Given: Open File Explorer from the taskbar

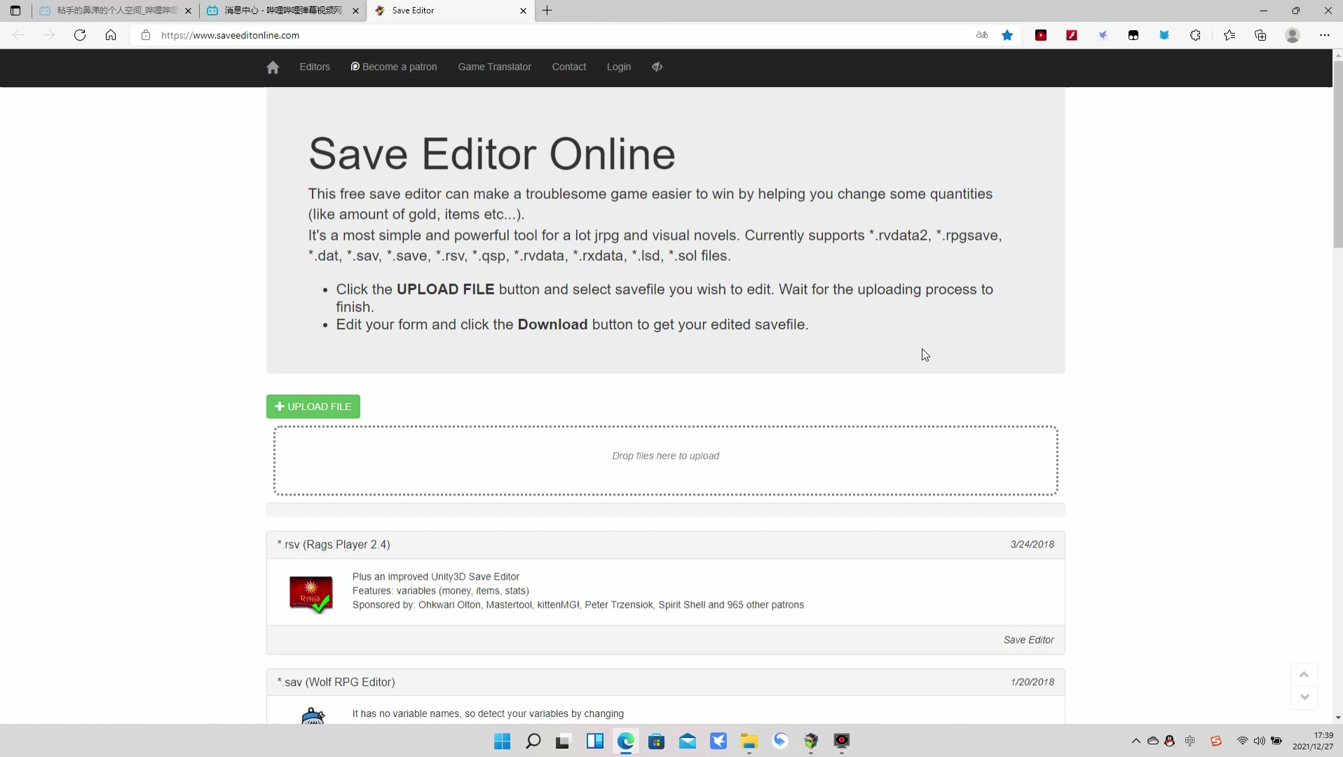Looking at the screenshot, I should (x=749, y=741).
